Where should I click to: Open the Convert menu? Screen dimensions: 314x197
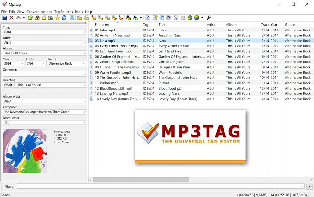pos(32,12)
